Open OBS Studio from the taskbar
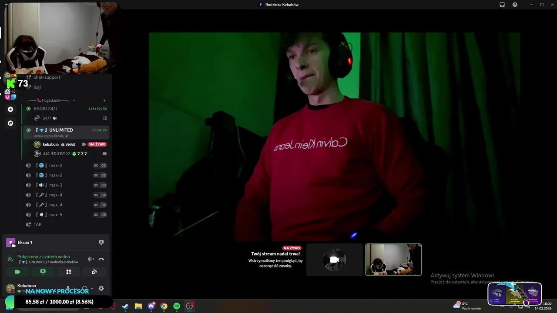 (x=189, y=306)
